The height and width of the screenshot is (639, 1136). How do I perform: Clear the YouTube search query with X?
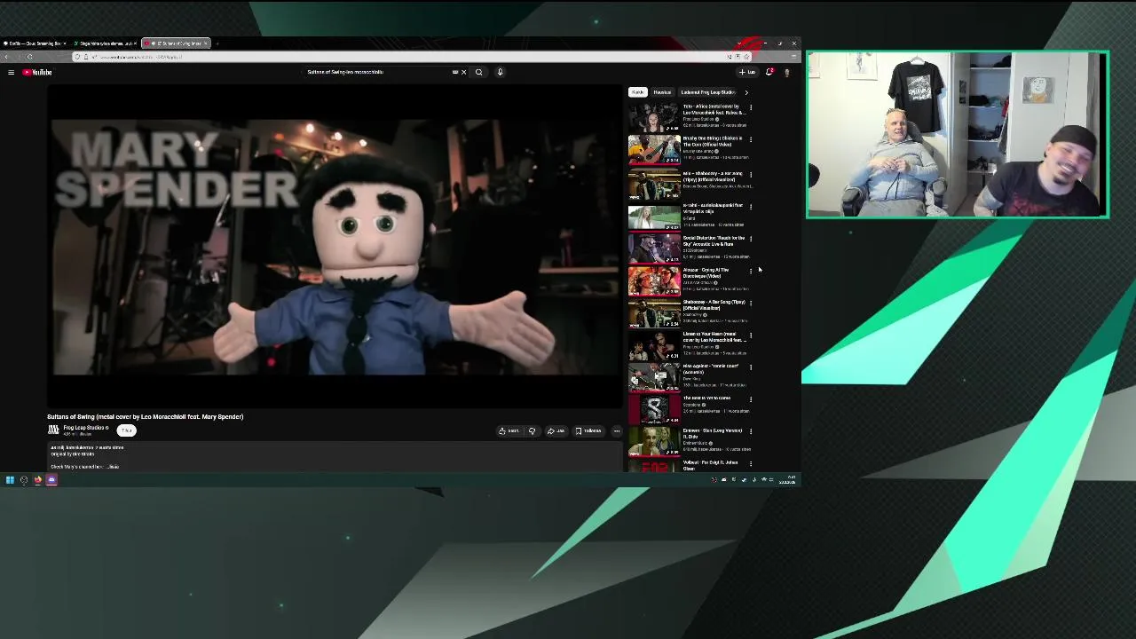click(463, 72)
